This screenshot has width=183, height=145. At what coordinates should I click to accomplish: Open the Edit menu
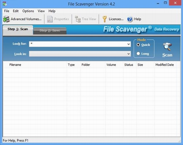[x=16, y=11]
